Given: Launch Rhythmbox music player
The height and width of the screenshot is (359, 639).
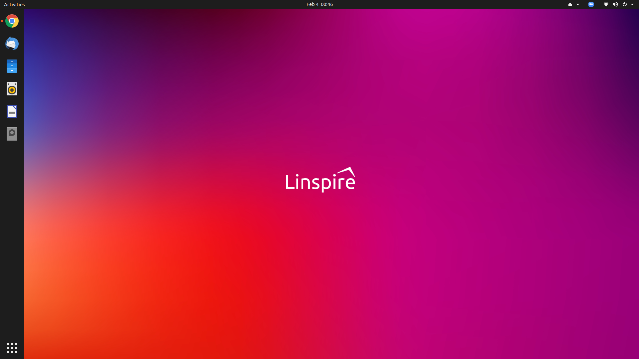Looking at the screenshot, I should tap(12, 89).
